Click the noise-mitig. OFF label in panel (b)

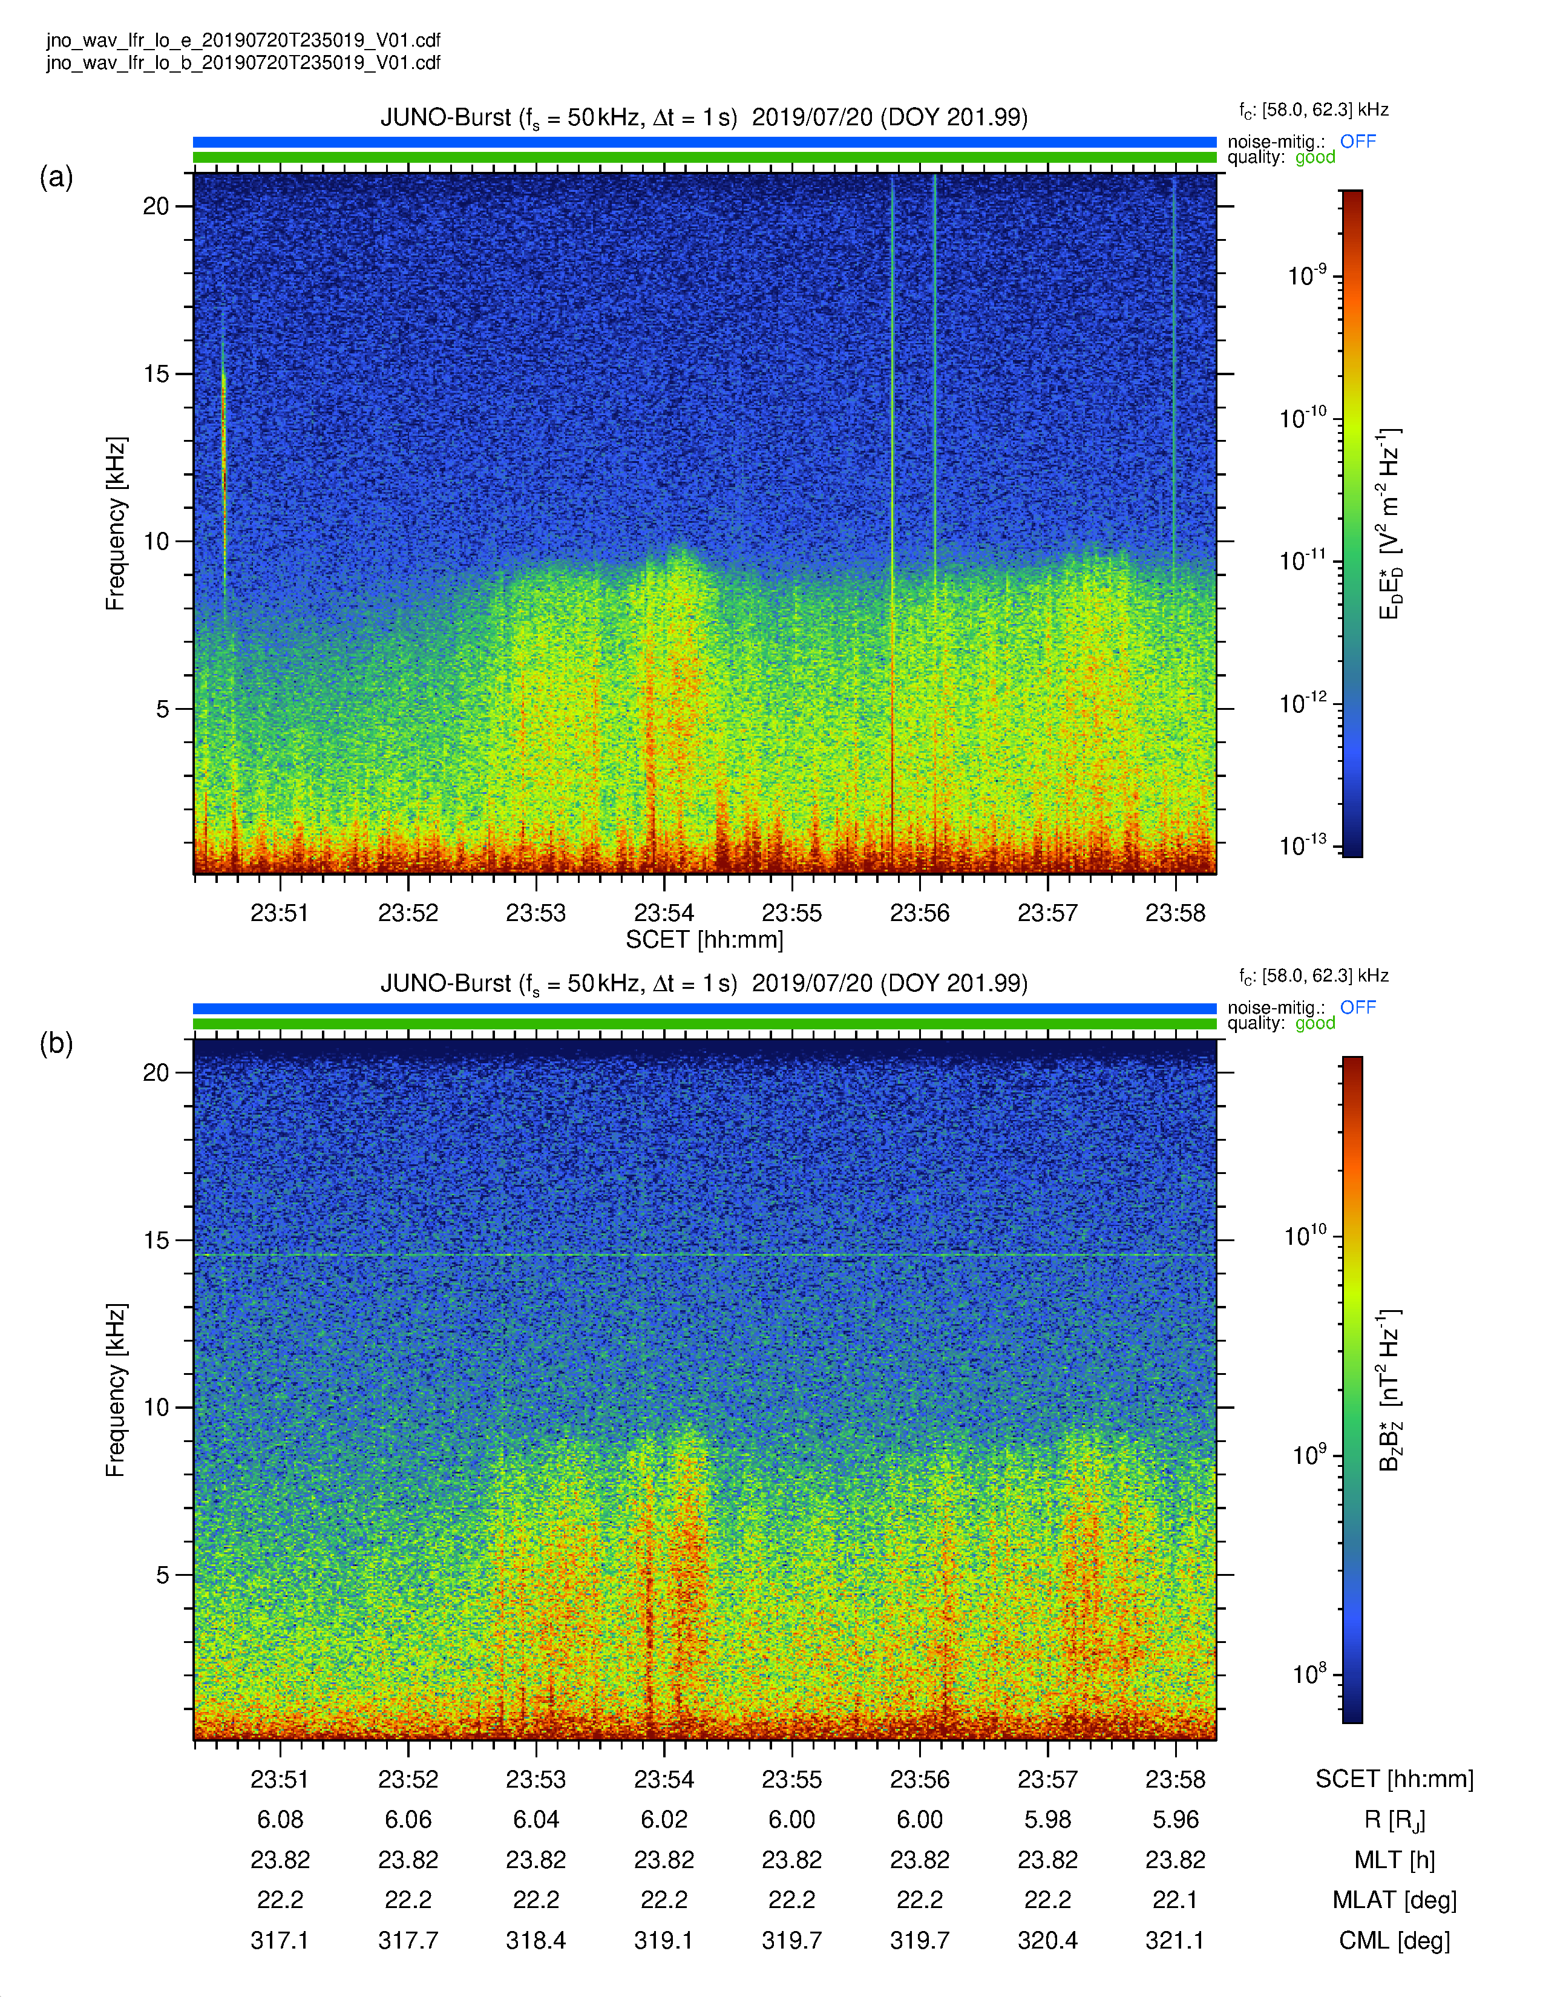click(1301, 1007)
